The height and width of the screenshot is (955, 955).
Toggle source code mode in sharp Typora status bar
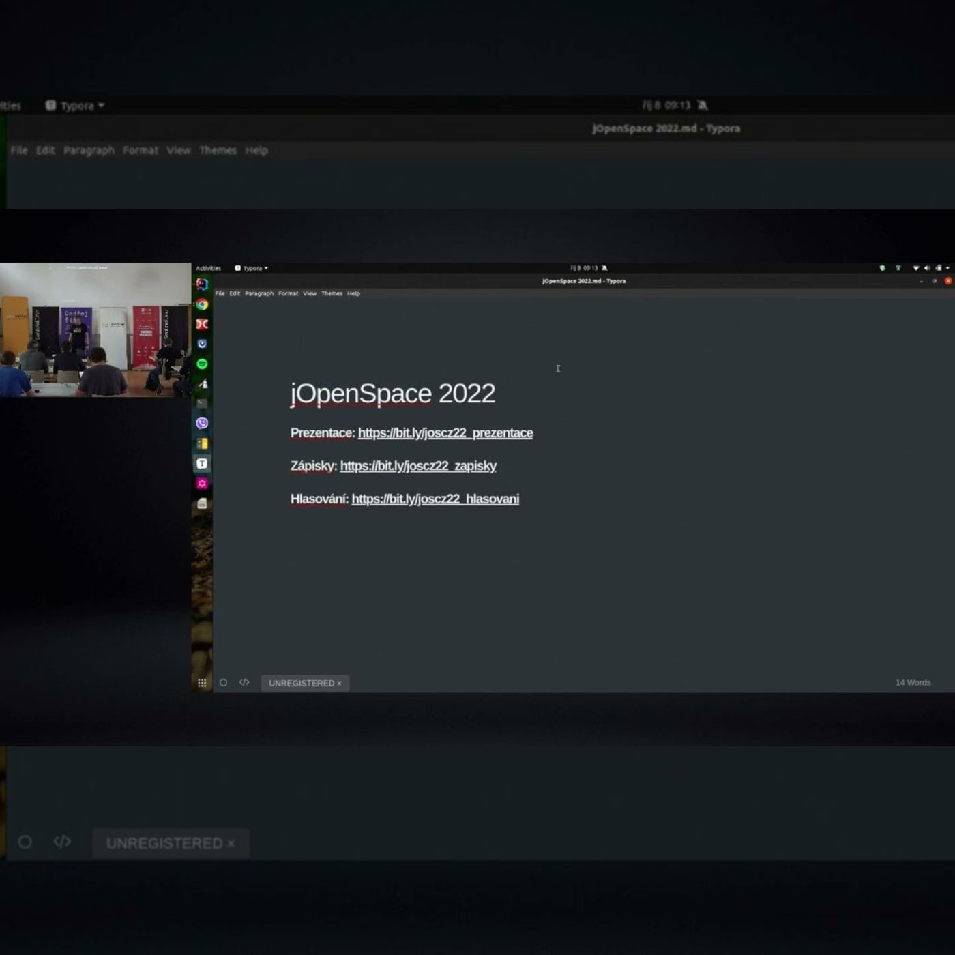coord(244,682)
